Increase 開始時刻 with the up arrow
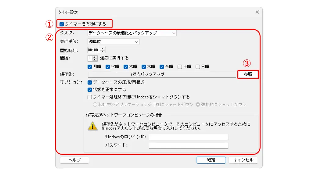317x178 pixels. 103,49
